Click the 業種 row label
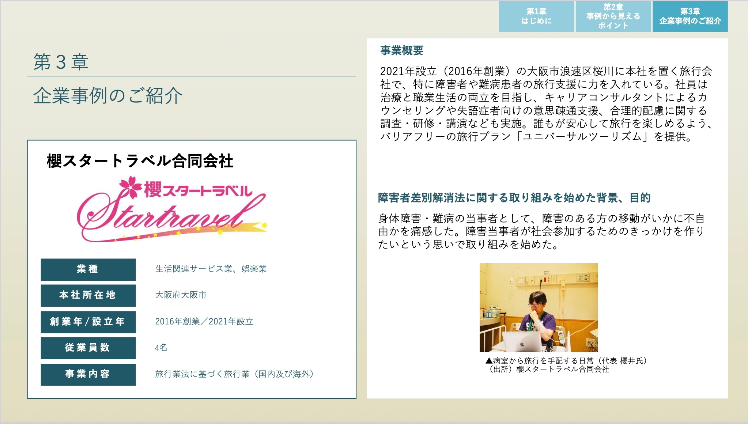 click(x=88, y=270)
